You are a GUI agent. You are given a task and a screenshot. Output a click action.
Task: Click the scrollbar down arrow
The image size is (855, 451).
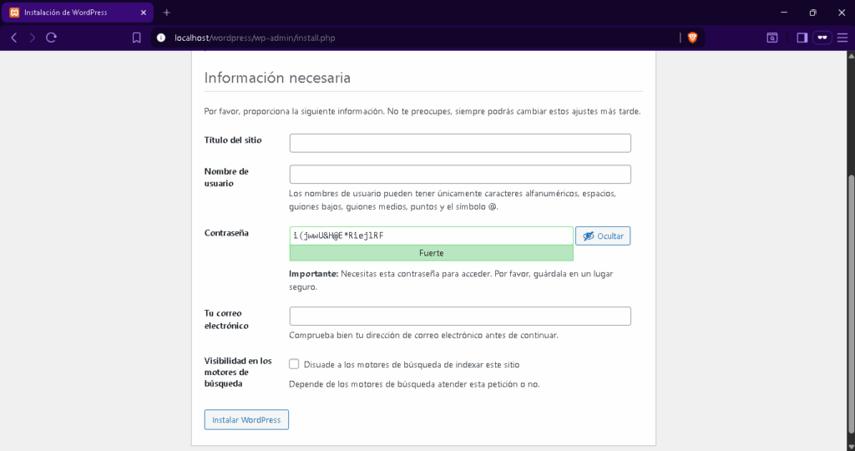click(x=851, y=447)
